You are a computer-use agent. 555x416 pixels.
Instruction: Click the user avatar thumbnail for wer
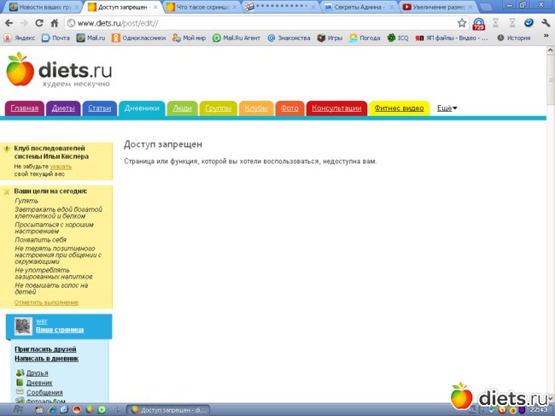tap(23, 325)
